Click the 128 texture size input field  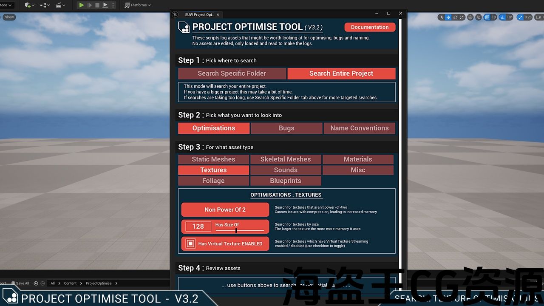tap(198, 227)
